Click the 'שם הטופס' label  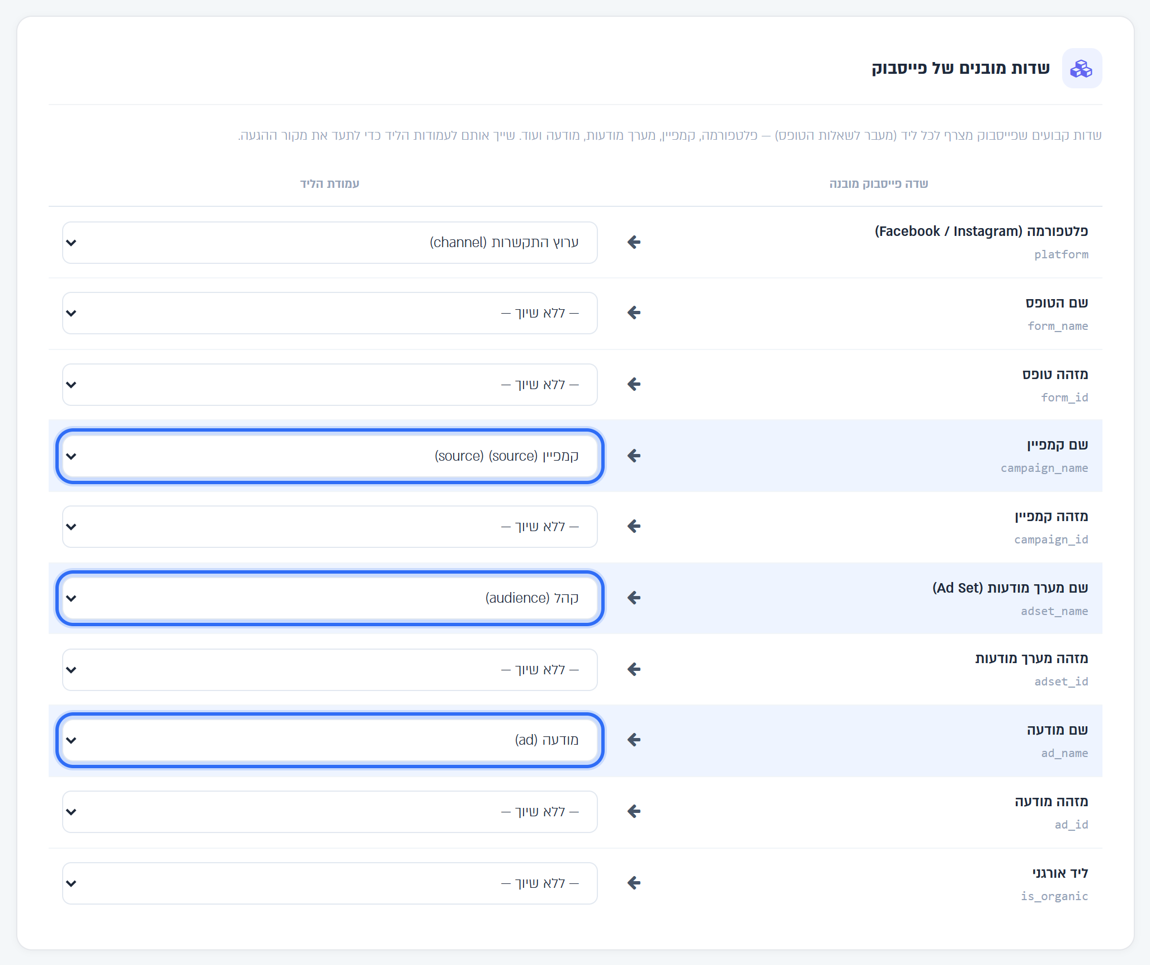[1057, 303]
